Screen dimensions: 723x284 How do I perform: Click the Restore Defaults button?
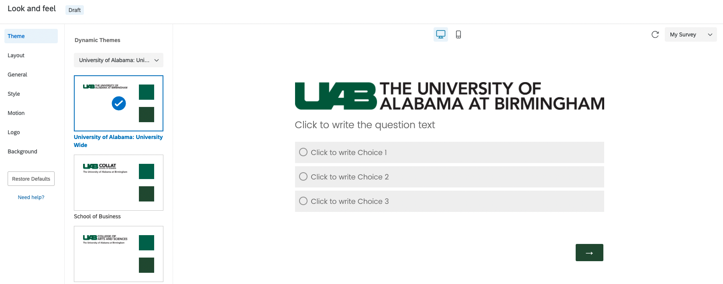pos(31,179)
